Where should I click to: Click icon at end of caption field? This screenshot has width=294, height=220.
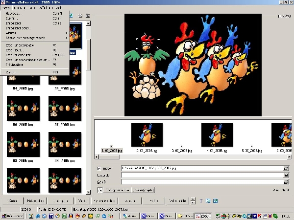(x=286, y=175)
